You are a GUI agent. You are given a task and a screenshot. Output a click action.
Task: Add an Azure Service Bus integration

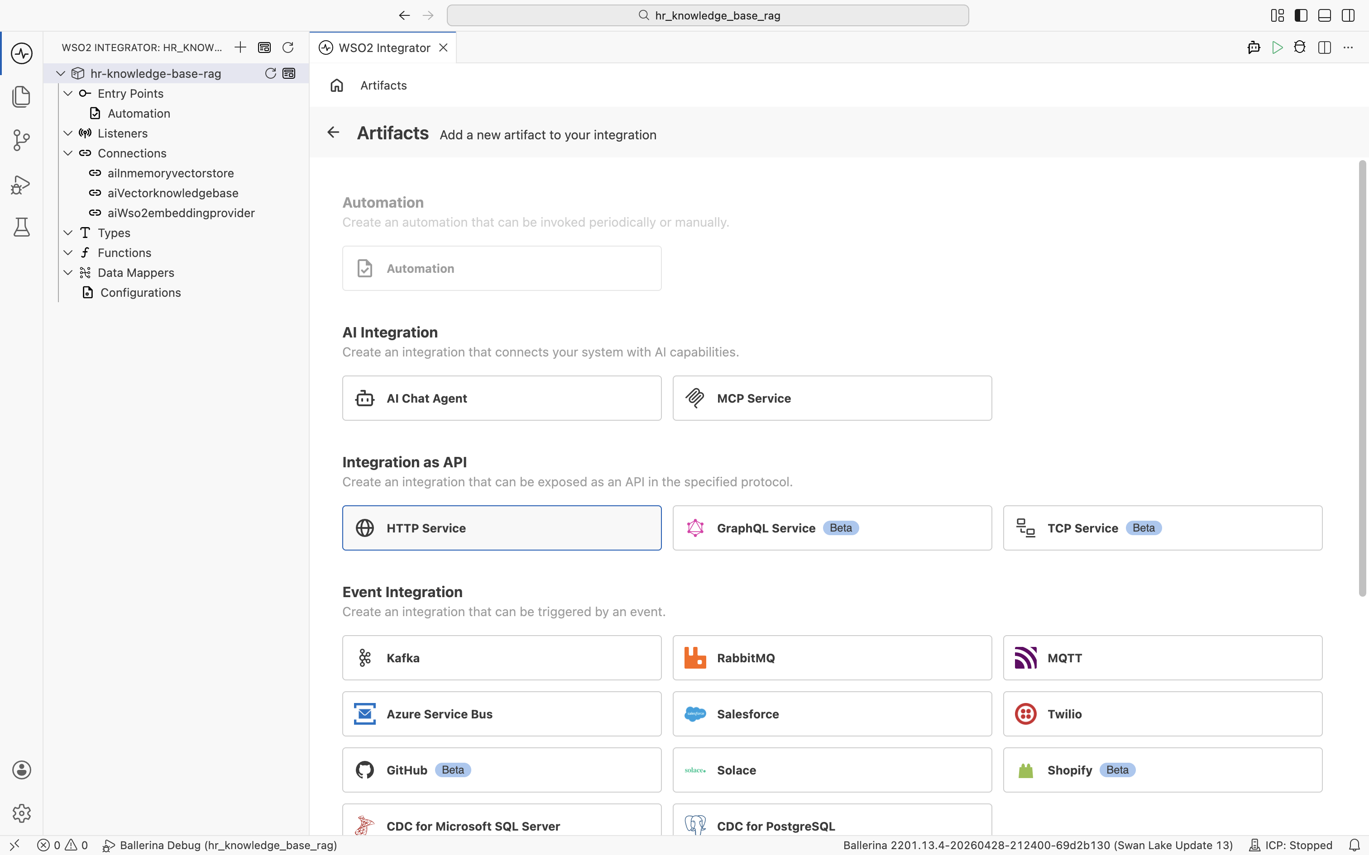(502, 714)
